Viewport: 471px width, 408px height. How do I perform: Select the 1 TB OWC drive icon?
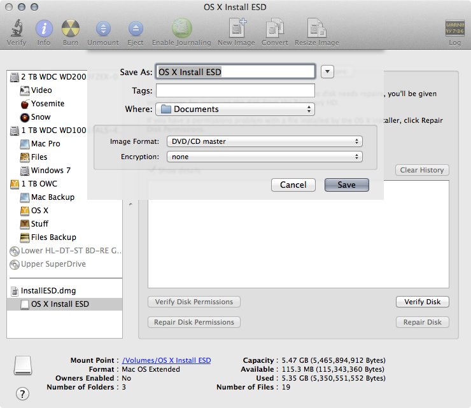click(15, 184)
